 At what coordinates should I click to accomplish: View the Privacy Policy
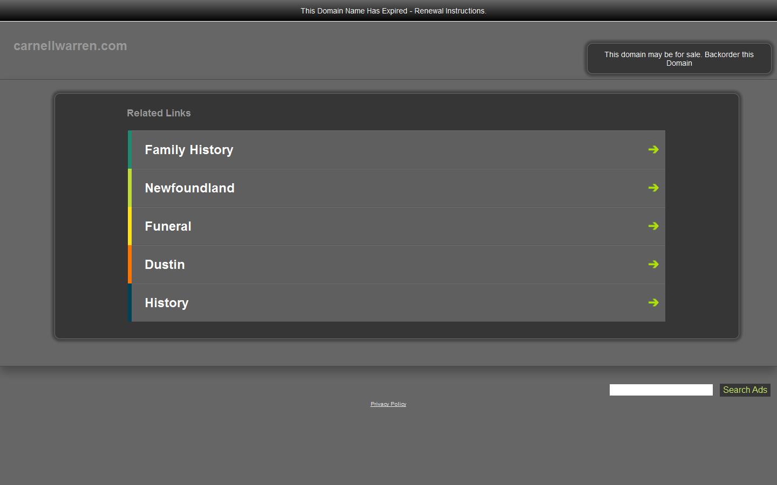pyautogui.click(x=388, y=404)
